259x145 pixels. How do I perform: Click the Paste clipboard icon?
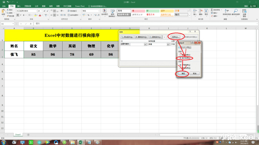tap(3, 11)
